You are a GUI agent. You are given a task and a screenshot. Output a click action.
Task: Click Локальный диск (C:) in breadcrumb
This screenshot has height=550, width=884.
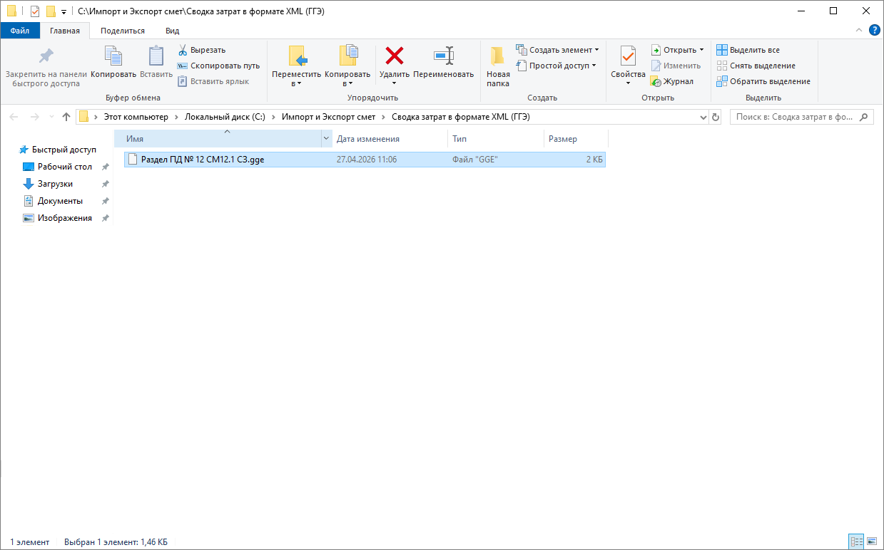coord(225,117)
